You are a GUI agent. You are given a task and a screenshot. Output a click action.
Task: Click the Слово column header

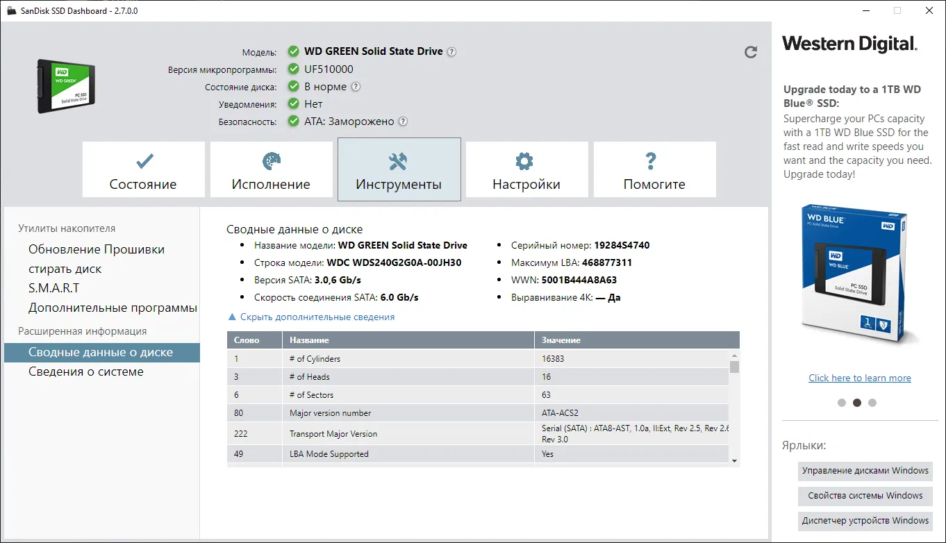(254, 340)
